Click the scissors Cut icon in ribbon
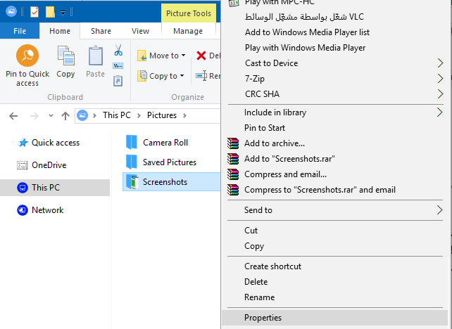Image resolution: width=452 pixels, height=329 pixels. coord(118,50)
